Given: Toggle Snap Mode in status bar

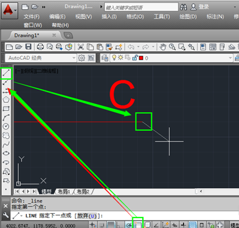Looking at the screenshot, I should (102, 225).
